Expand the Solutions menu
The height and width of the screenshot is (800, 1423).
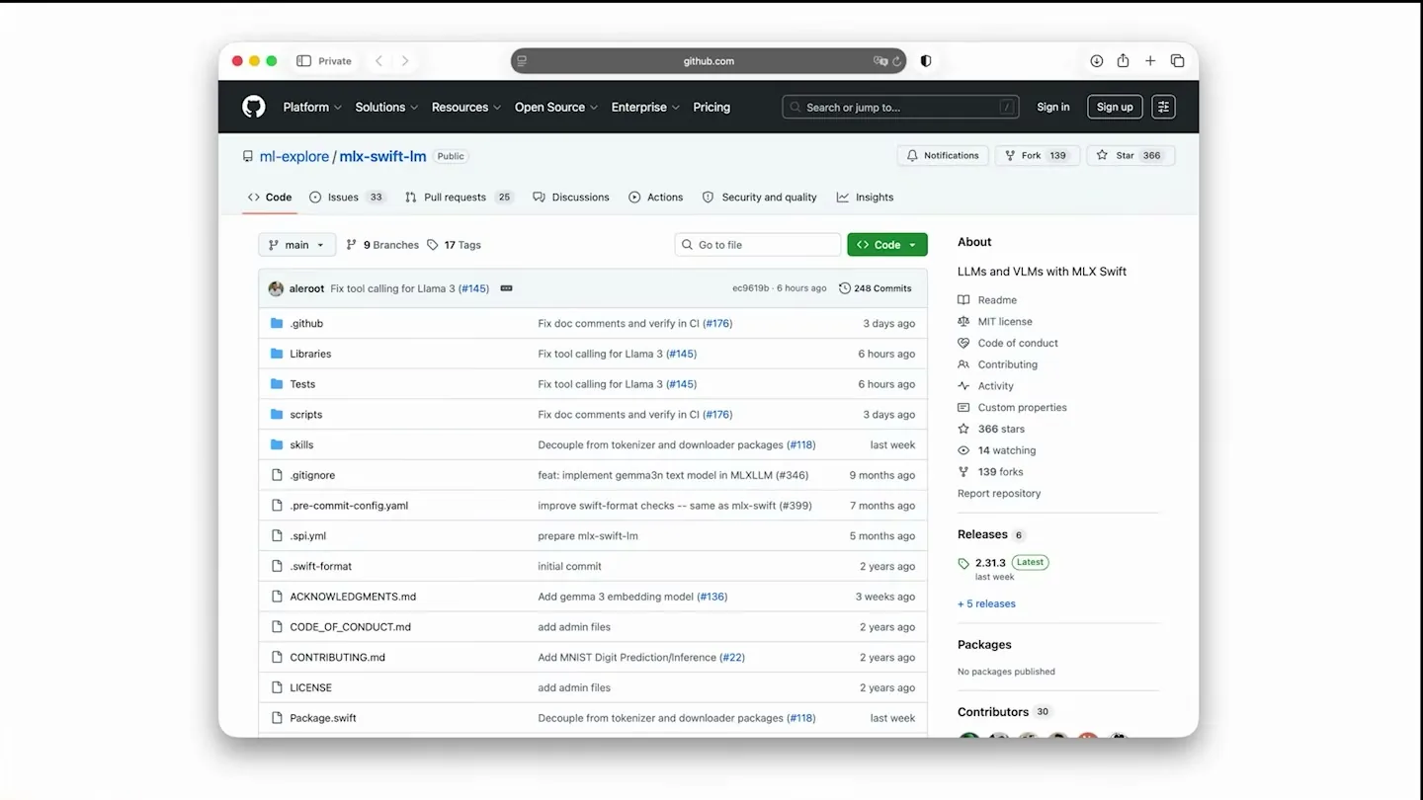click(x=386, y=107)
